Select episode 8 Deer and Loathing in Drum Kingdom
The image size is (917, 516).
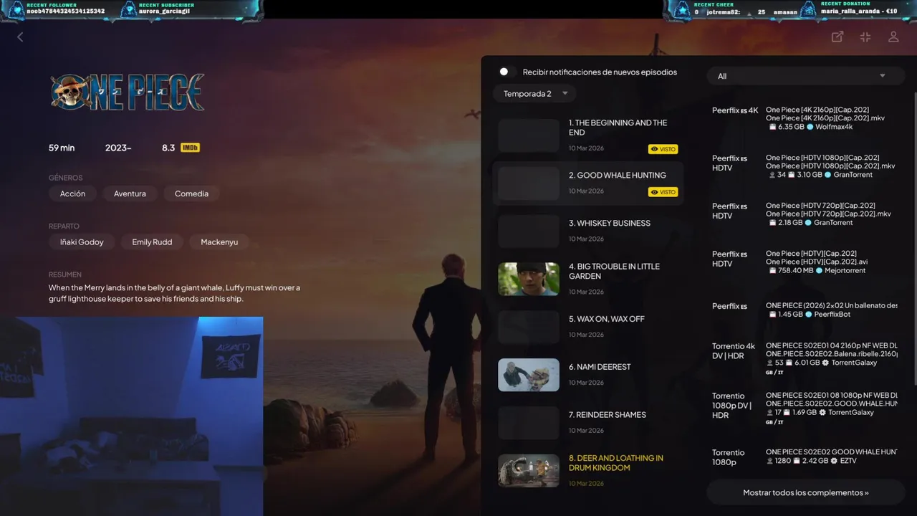coord(587,471)
